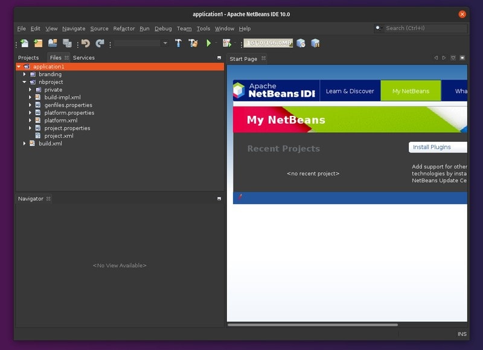
Task: Click the Open Project toolbar icon
Action: [x=53, y=43]
